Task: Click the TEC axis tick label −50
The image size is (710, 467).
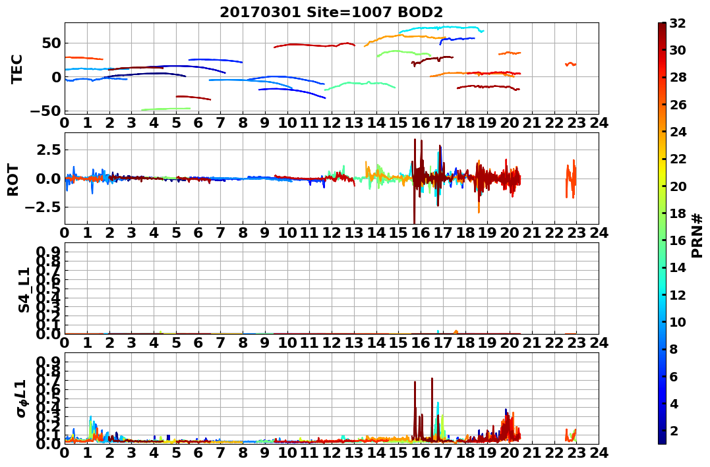Action: [44, 111]
